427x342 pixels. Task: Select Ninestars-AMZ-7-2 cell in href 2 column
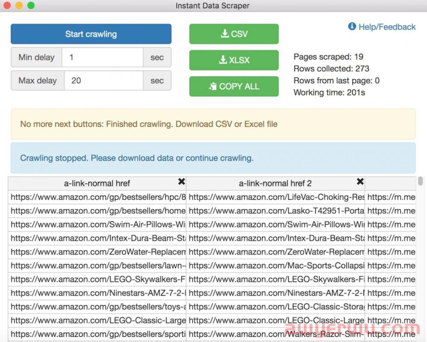click(275, 293)
